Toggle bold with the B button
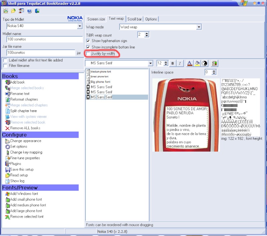This screenshot has height=236, width=267. (173, 63)
